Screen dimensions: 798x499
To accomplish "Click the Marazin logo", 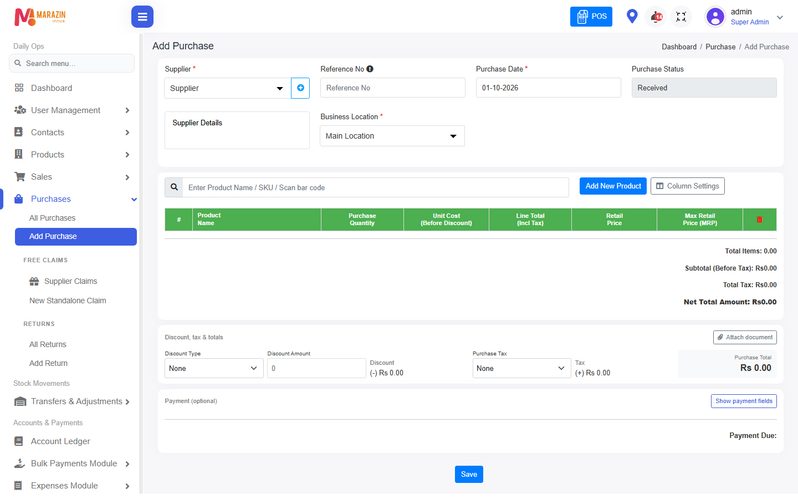I will click(40, 17).
